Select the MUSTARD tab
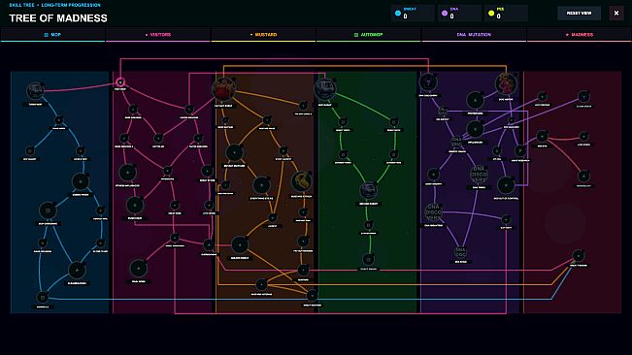 pos(263,35)
